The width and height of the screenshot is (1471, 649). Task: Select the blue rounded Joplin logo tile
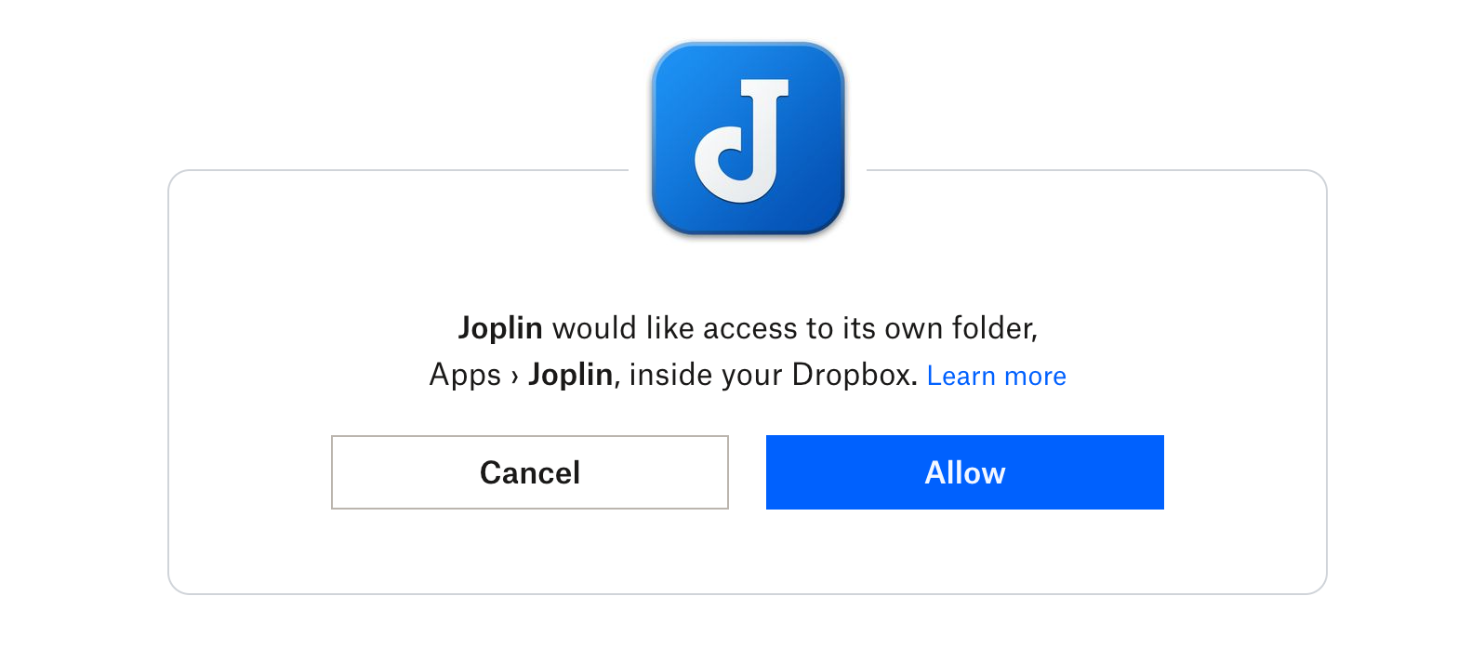click(748, 138)
